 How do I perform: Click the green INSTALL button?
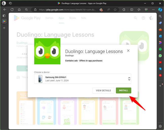tap(124, 90)
